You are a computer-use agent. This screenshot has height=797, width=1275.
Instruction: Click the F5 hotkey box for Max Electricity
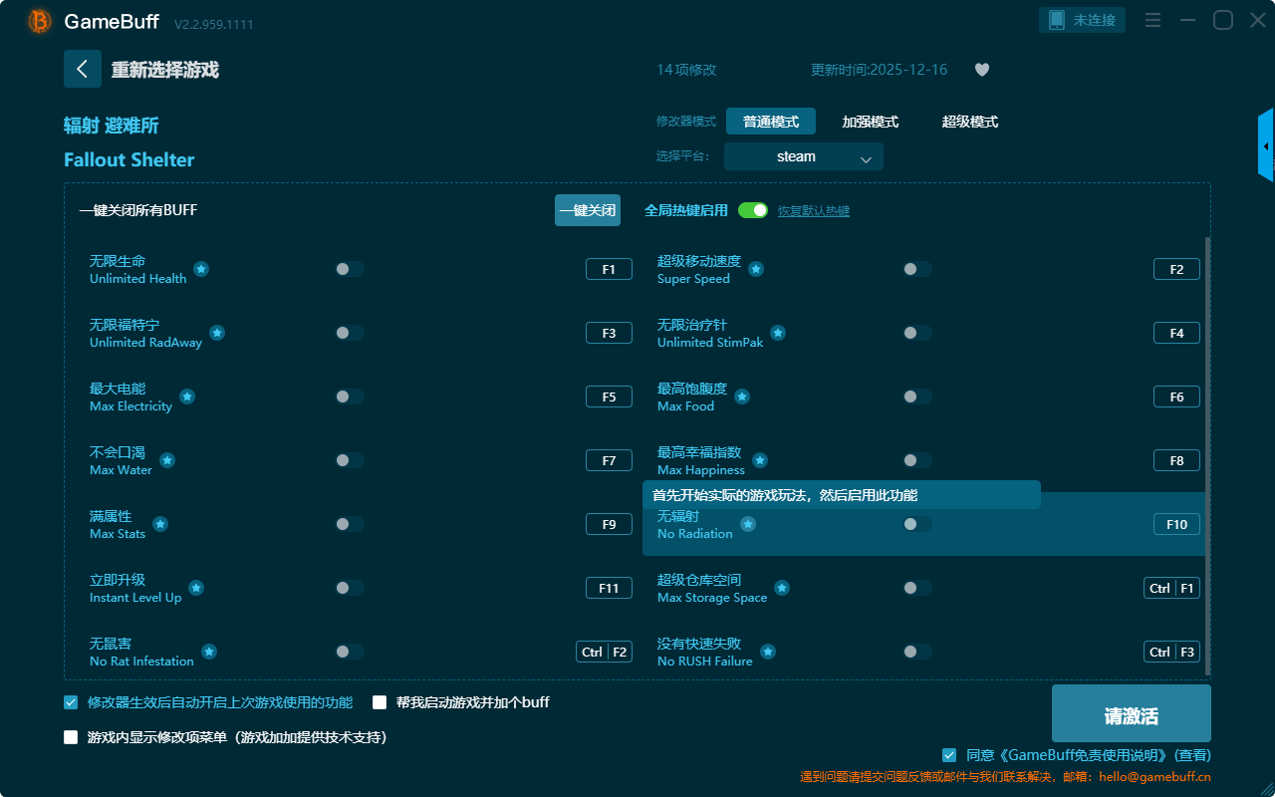click(x=609, y=397)
